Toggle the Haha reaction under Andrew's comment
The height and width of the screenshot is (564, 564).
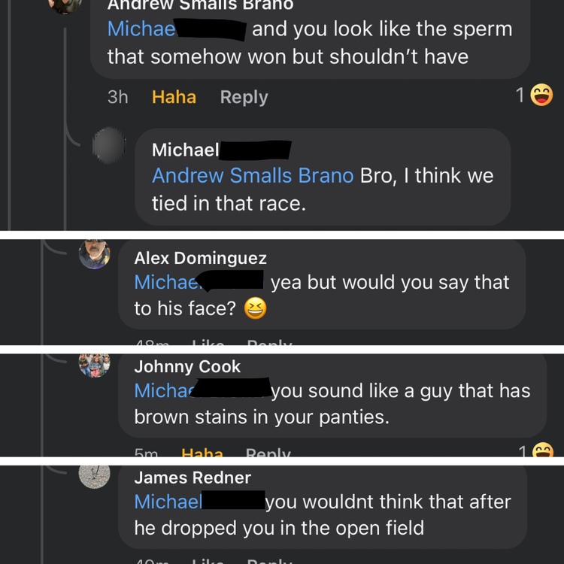[x=174, y=97]
